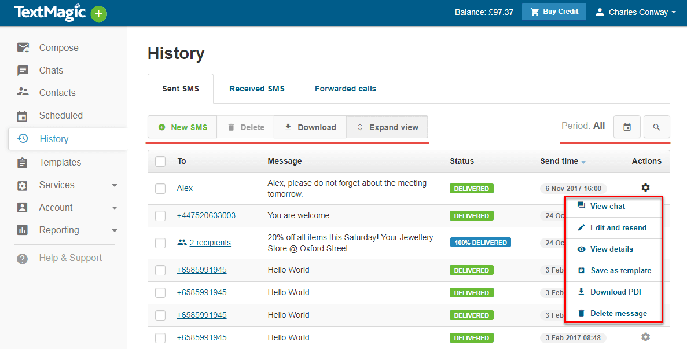This screenshot has height=349, width=687.
Task: Click the Reporting bar chart icon
Action: (x=22, y=230)
